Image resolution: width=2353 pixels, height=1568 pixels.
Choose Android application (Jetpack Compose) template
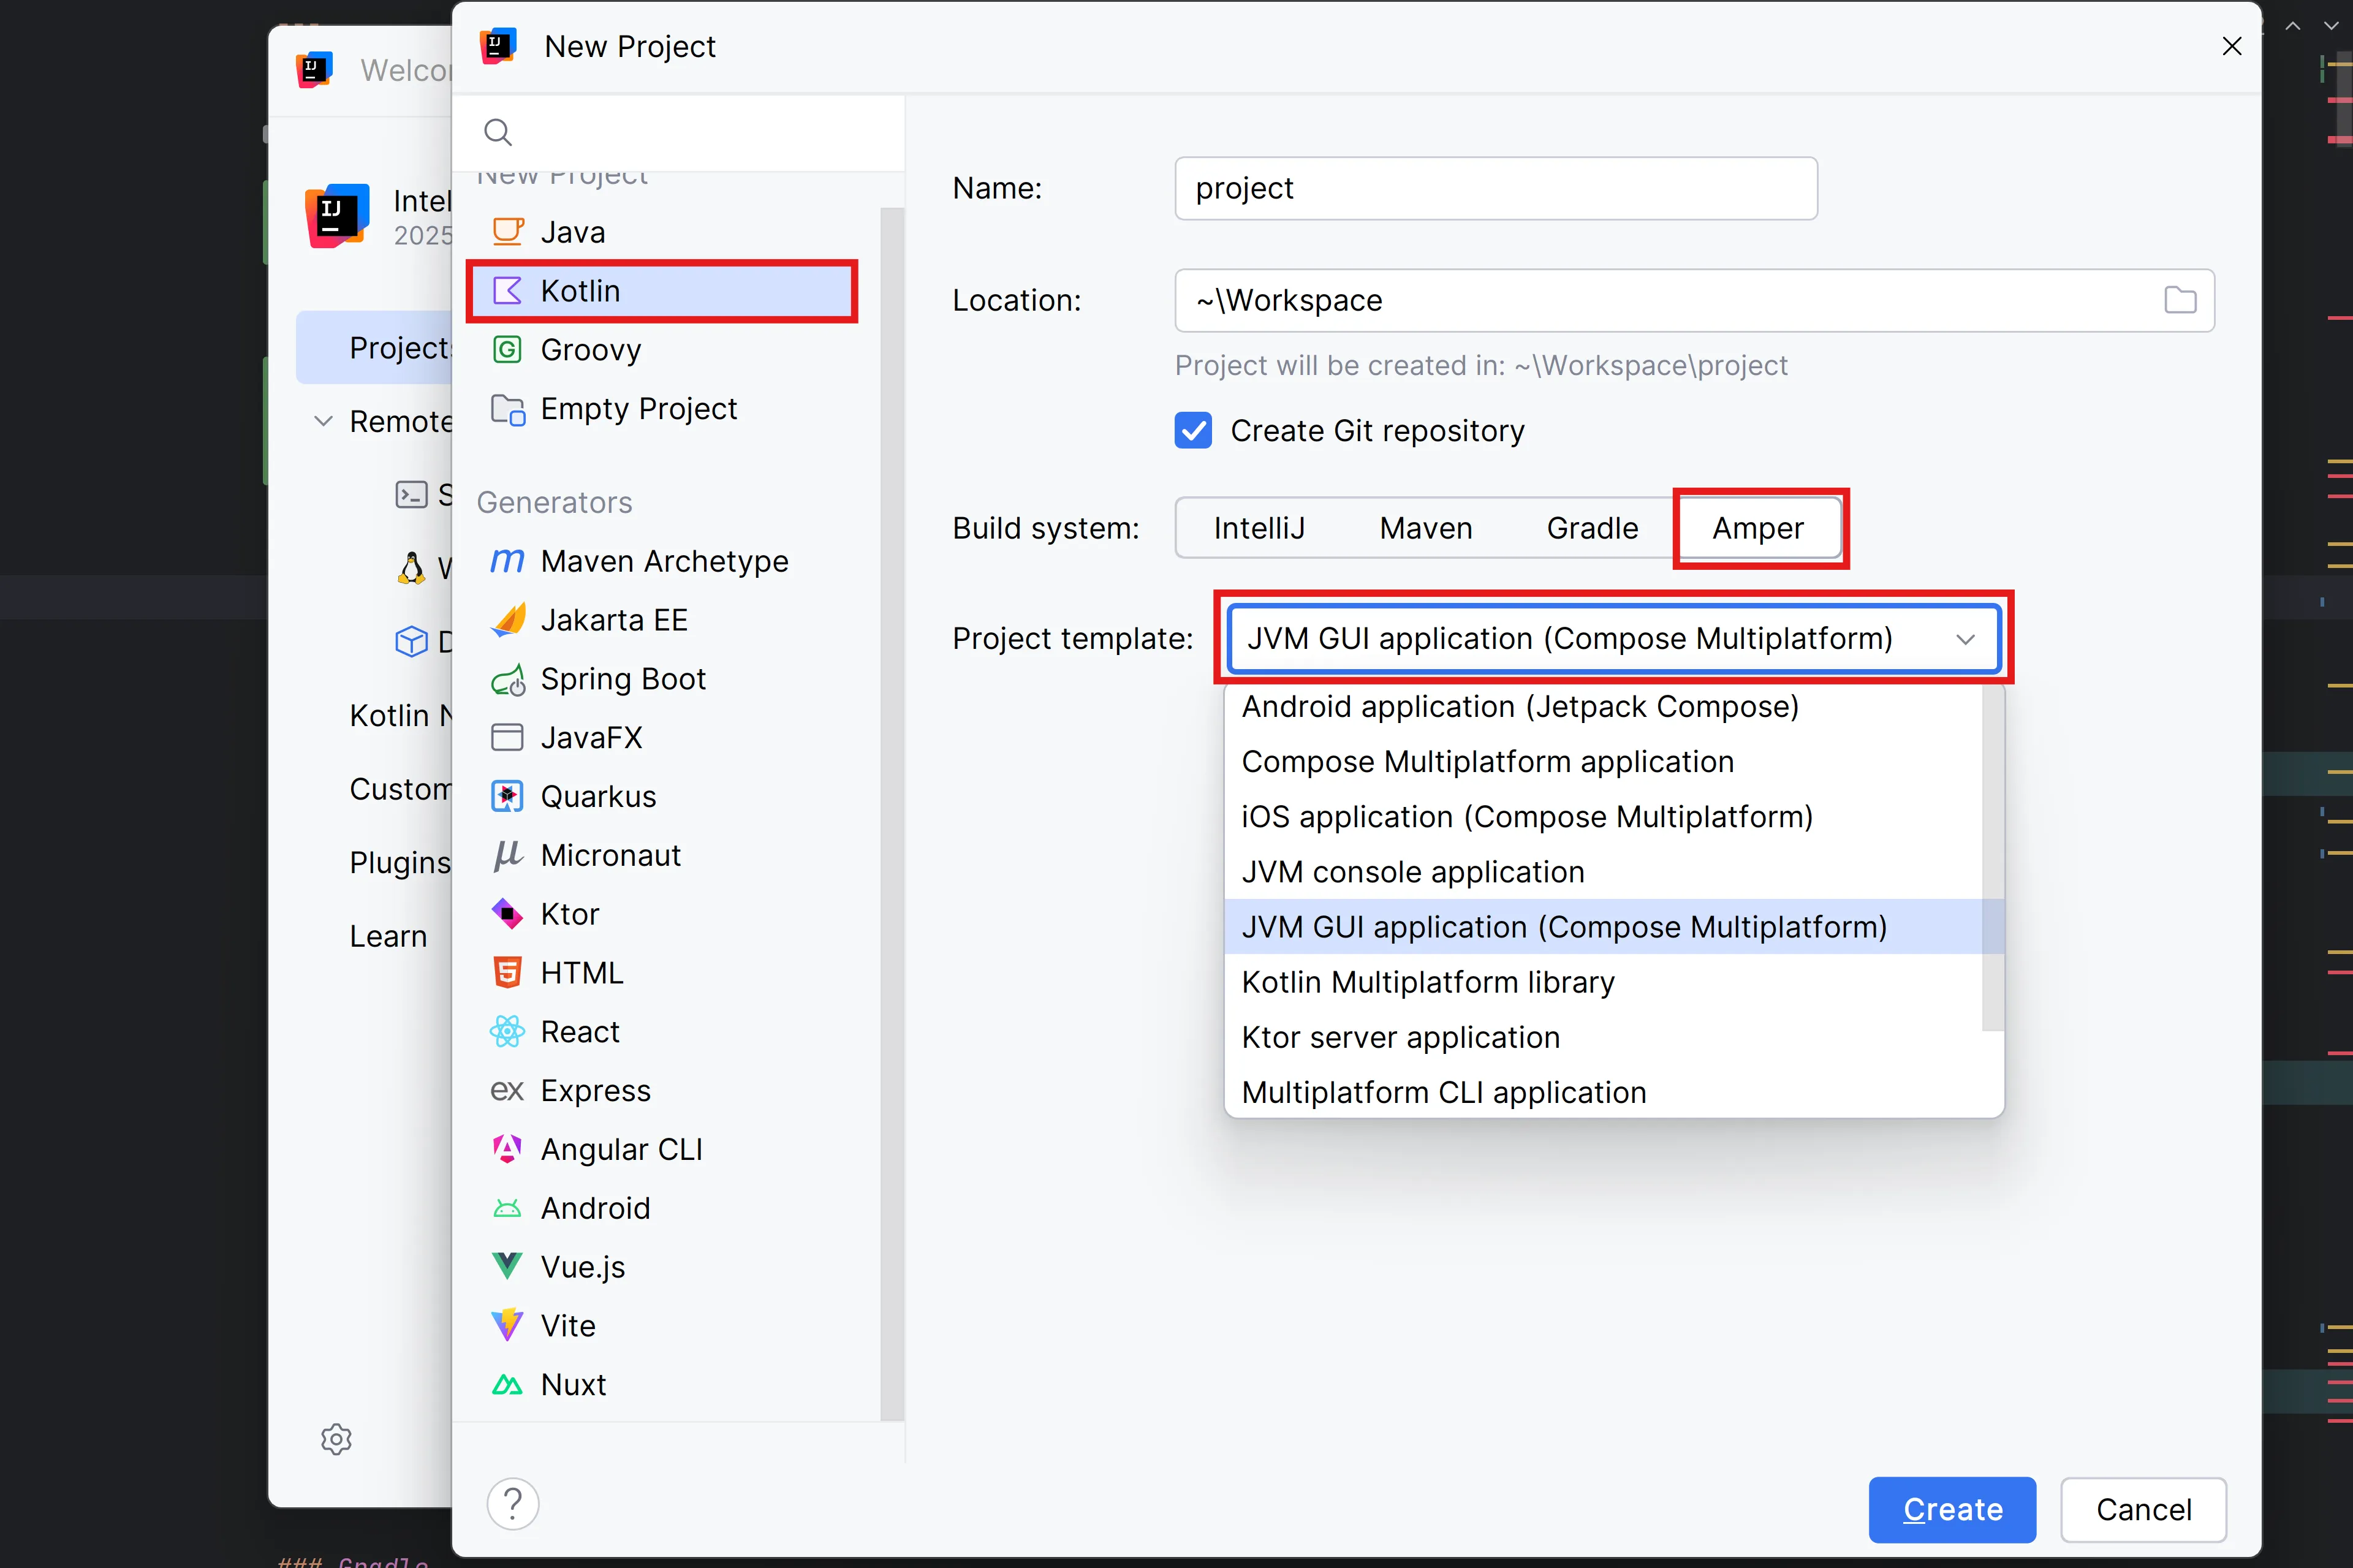pos(1604,707)
